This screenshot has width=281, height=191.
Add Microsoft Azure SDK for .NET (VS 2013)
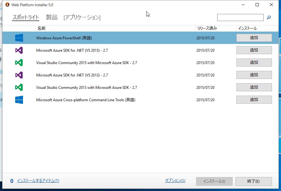point(254,75)
